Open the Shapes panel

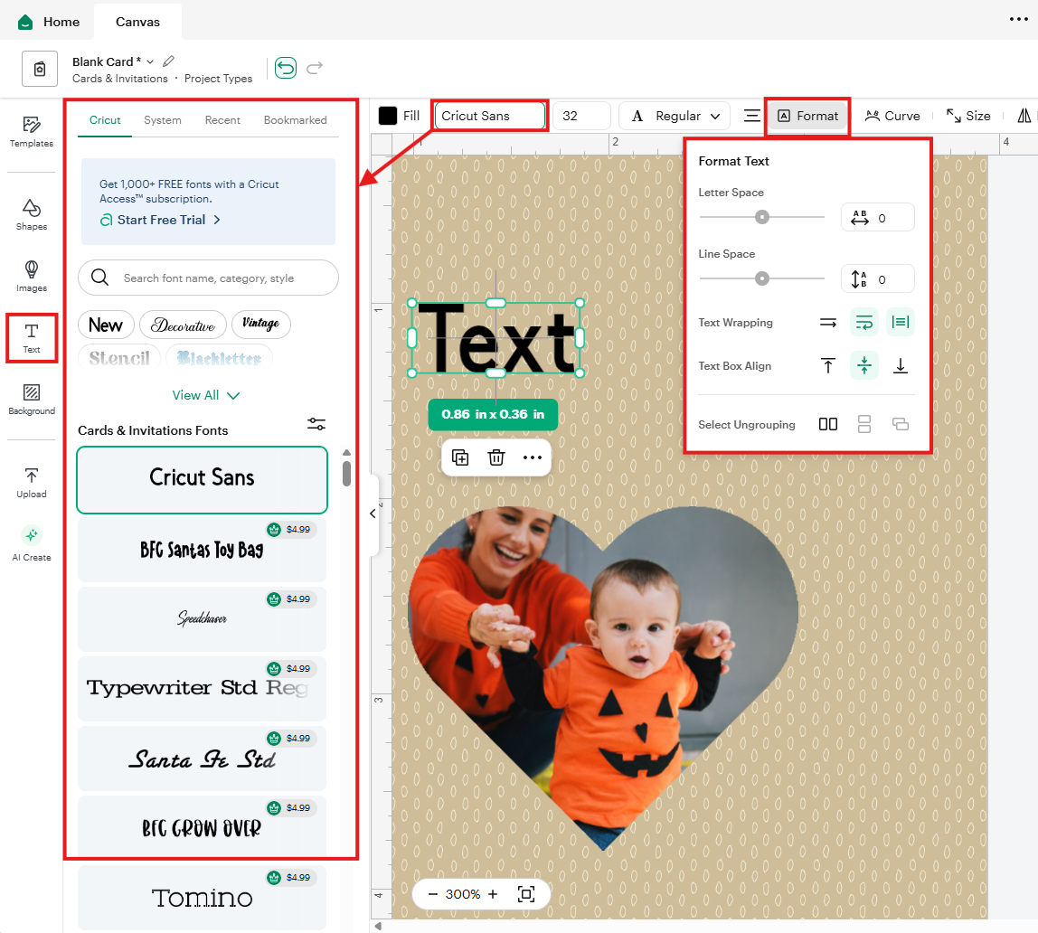[31, 214]
